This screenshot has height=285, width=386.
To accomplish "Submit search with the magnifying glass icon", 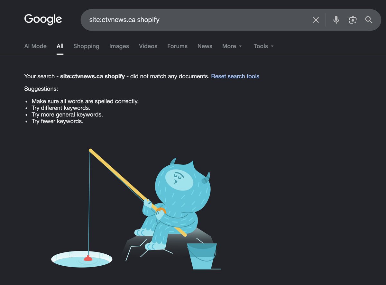I will tap(369, 20).
